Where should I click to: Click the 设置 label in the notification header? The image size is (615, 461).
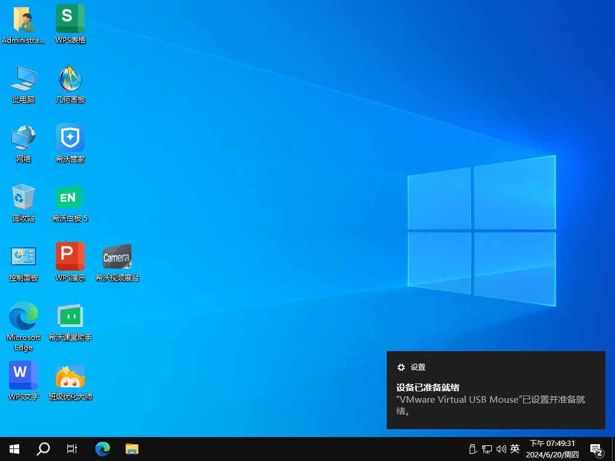click(418, 367)
